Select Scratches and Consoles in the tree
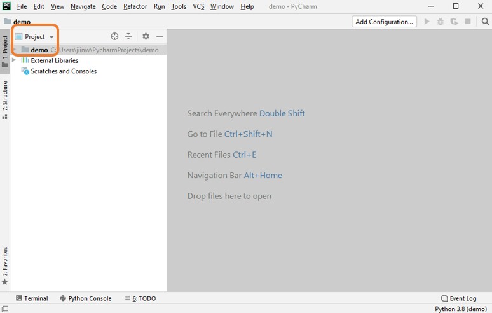492x313 pixels. [64, 71]
